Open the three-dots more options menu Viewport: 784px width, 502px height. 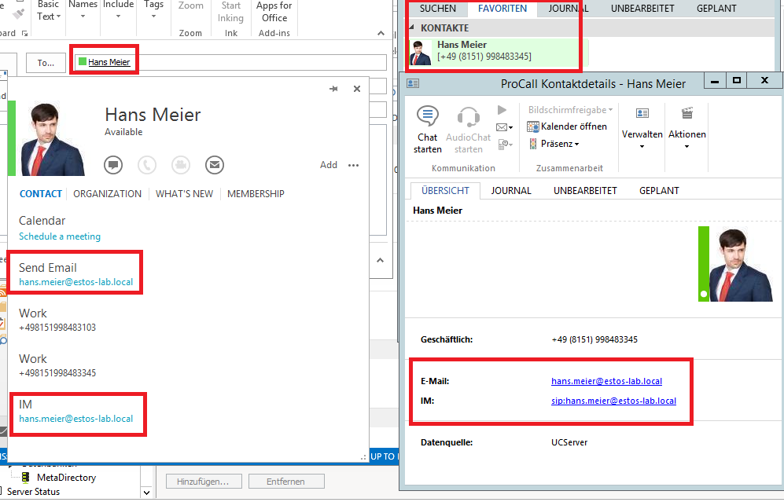(353, 165)
